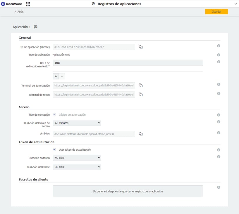Viewport: 239px width, 214px height.
Task: Click Guardar to save the registration
Action: (216, 12)
